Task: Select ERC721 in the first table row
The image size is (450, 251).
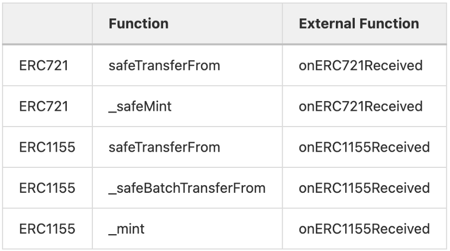Action: coord(43,66)
